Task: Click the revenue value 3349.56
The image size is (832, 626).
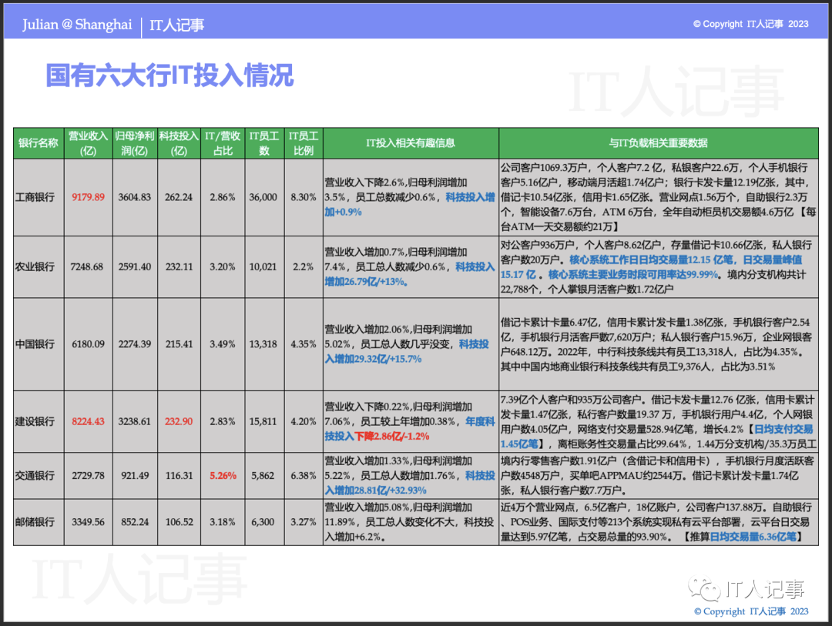Action: click(x=88, y=522)
